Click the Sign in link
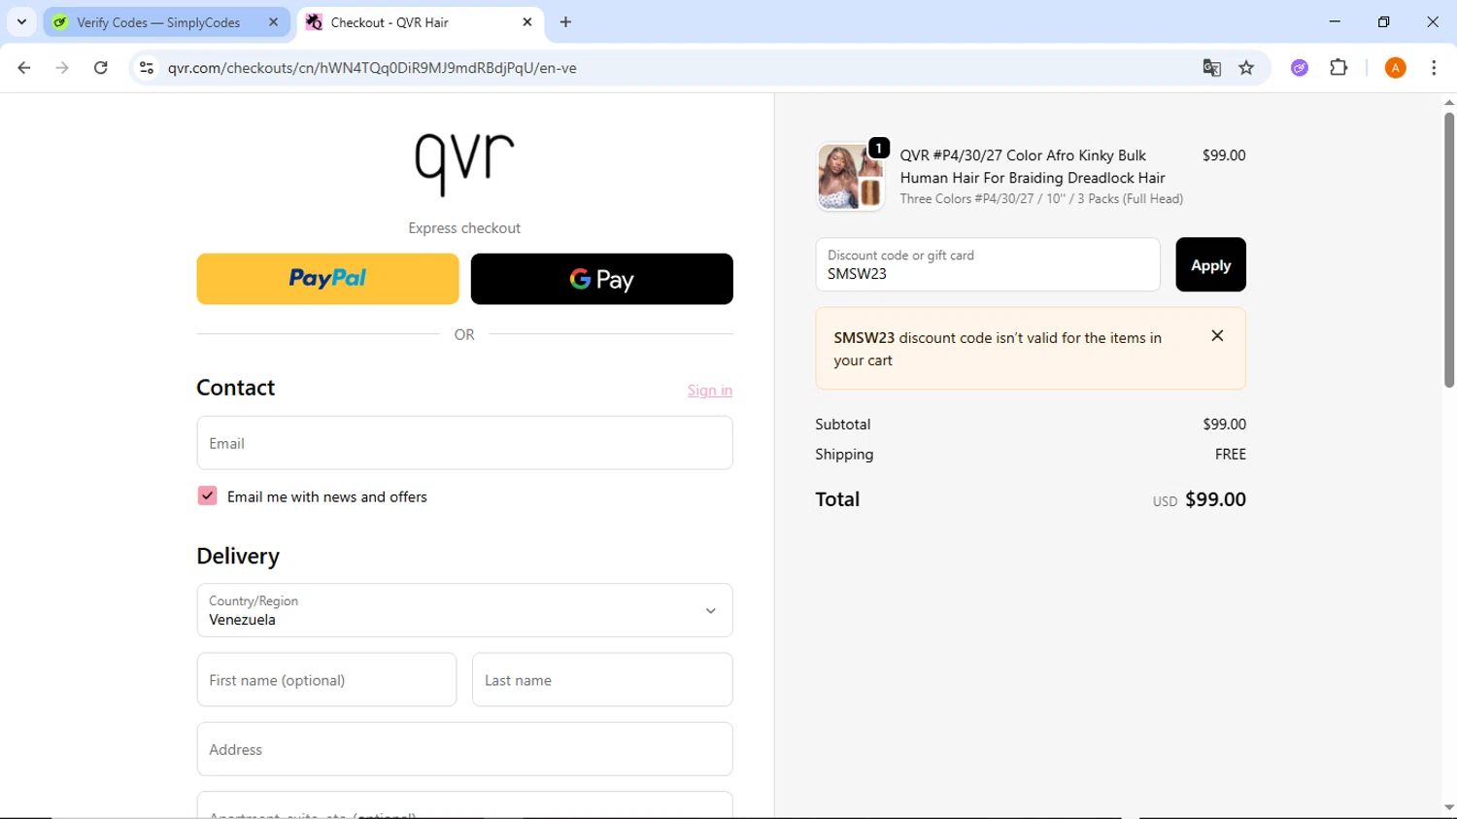This screenshot has width=1457, height=819. 710,391
